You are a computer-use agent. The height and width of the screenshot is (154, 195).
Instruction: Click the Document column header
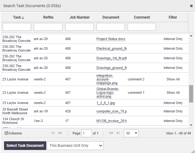click(111, 17)
